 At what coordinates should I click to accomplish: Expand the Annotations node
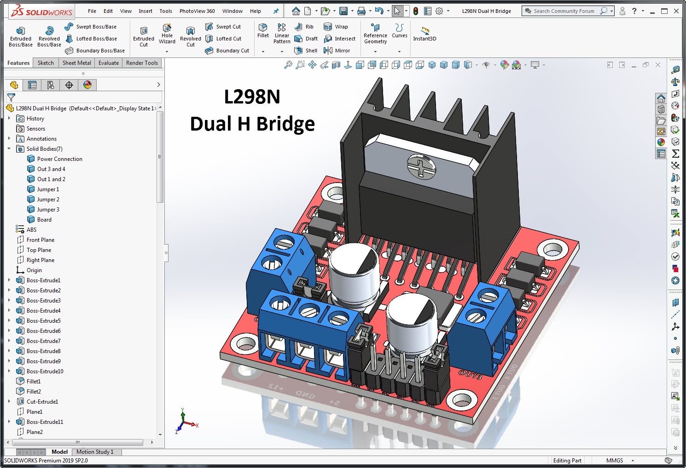(x=9, y=138)
